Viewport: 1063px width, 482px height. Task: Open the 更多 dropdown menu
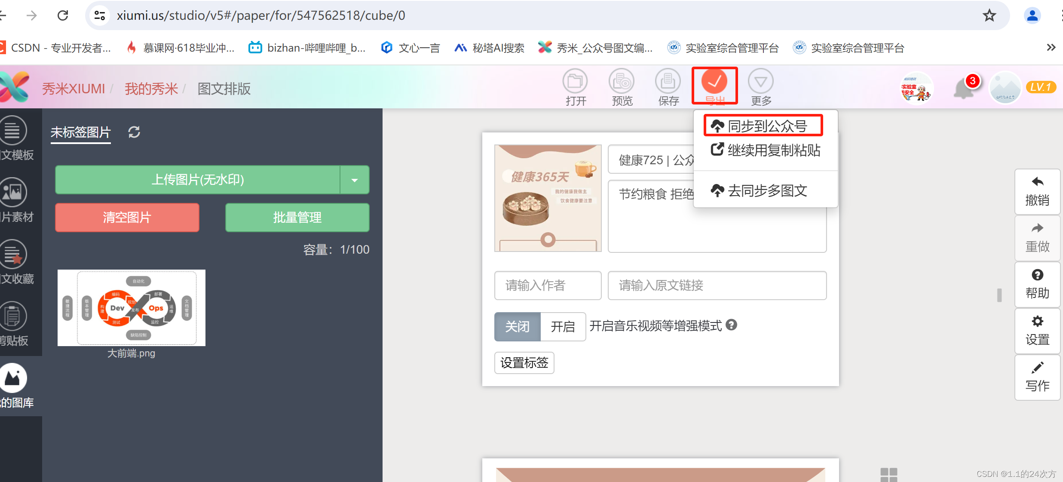[760, 82]
